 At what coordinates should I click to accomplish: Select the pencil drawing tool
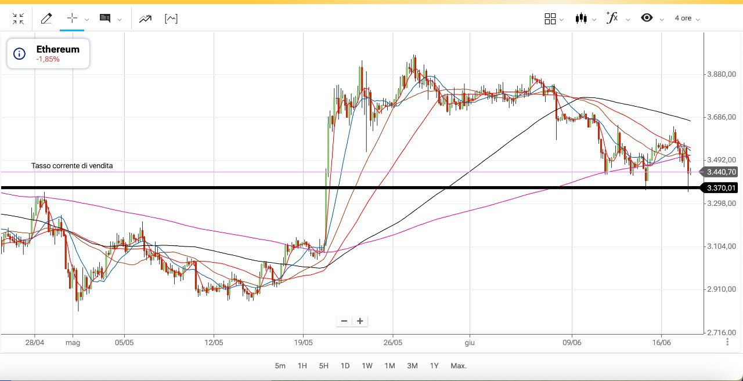click(46, 19)
